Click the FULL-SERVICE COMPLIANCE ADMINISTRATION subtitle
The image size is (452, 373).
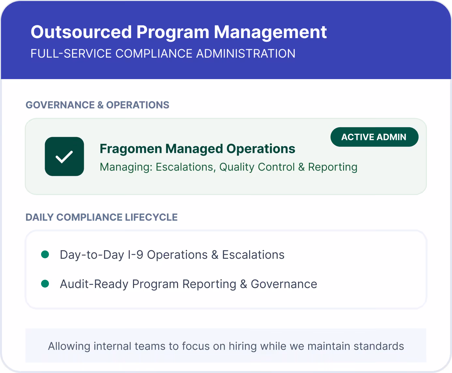[x=163, y=54]
